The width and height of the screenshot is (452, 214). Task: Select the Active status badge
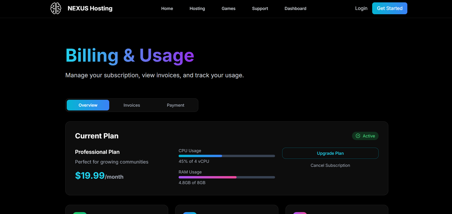pos(365,136)
